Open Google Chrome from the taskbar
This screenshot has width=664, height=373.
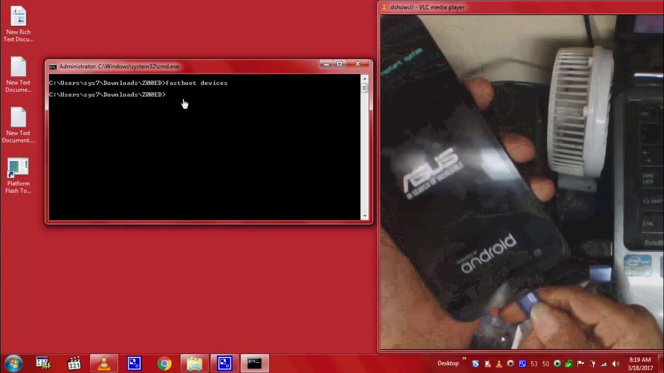point(164,364)
